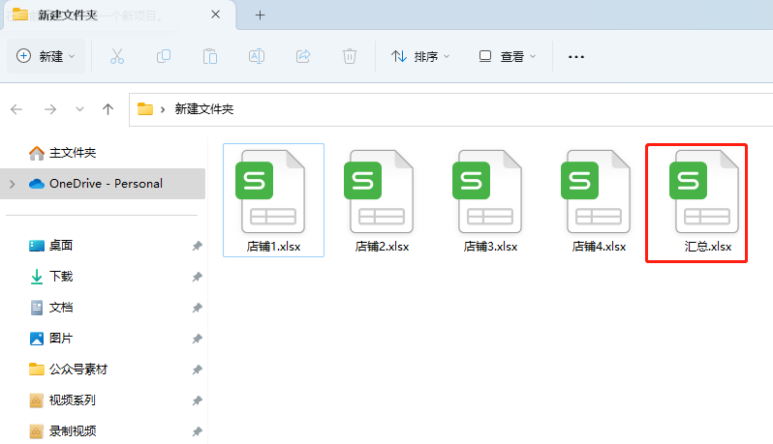The image size is (773, 444).
Task: Click folder icon in the address bar
Action: (145, 108)
